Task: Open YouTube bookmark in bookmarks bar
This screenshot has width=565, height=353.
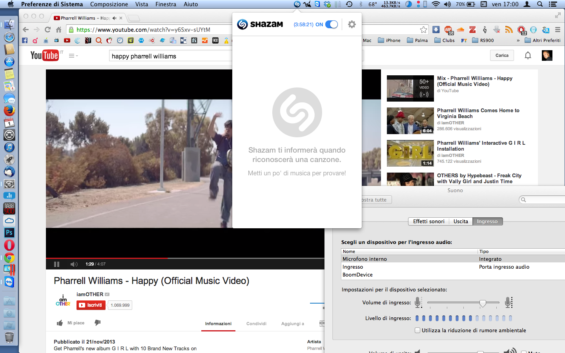Action: point(67,40)
